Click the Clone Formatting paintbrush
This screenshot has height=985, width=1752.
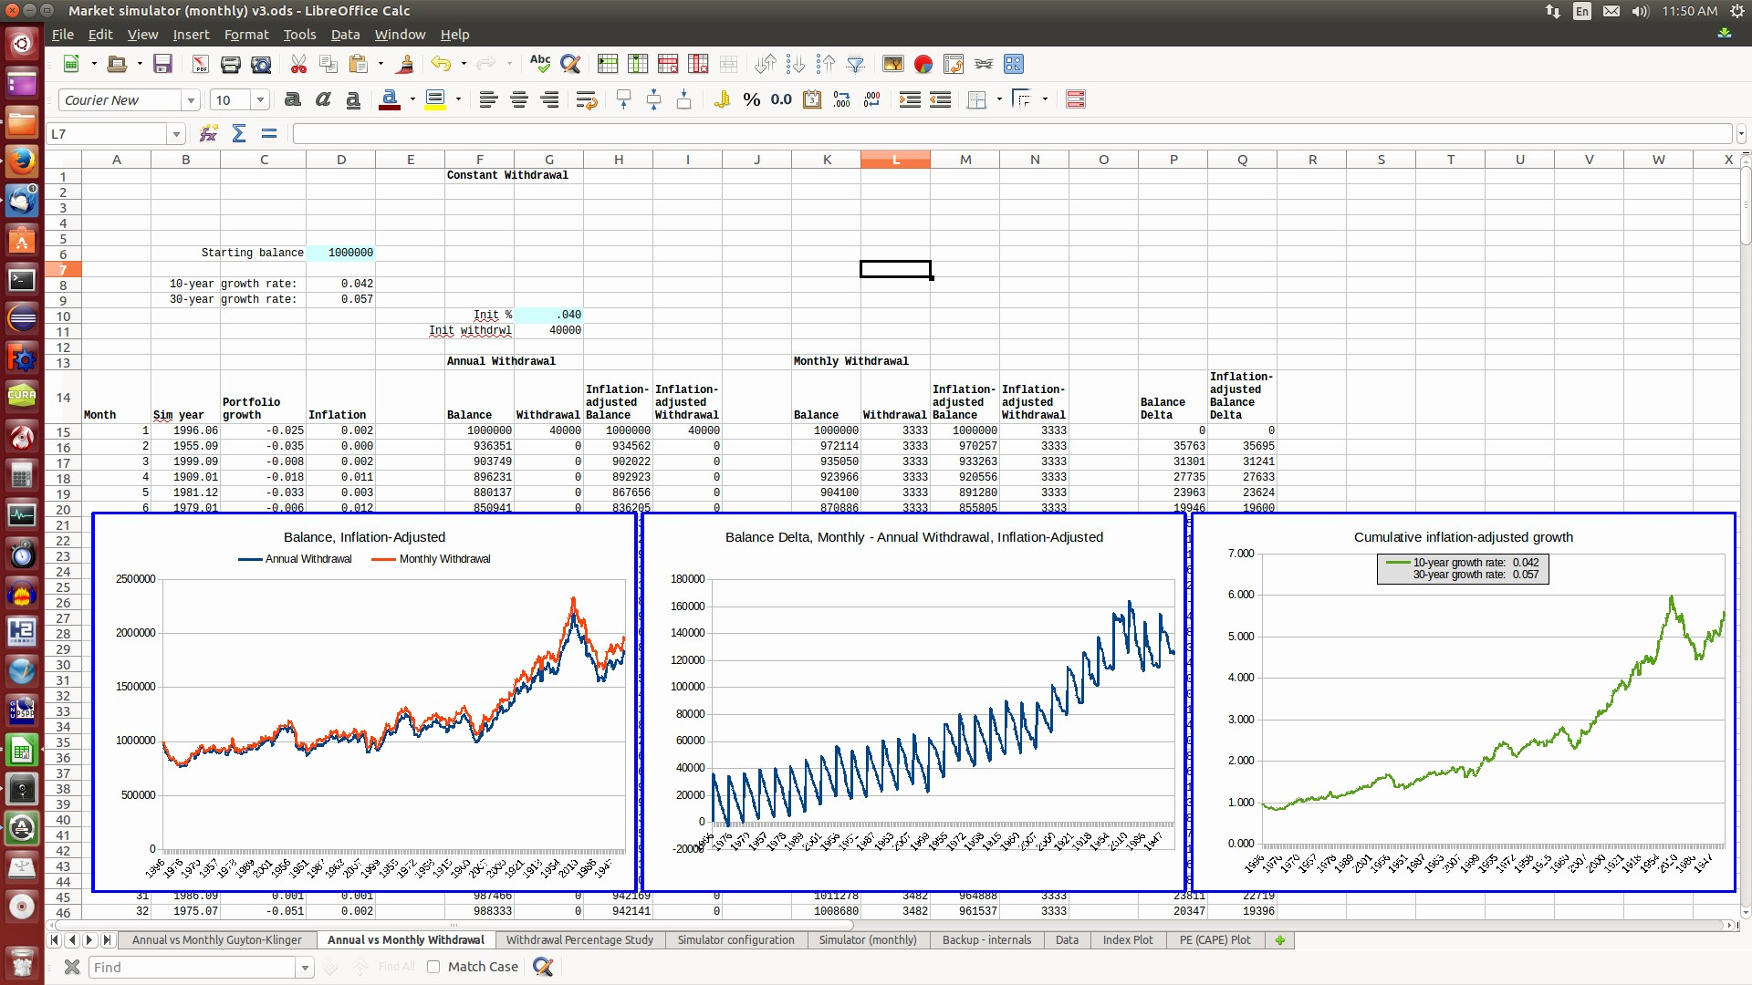pyautogui.click(x=406, y=64)
